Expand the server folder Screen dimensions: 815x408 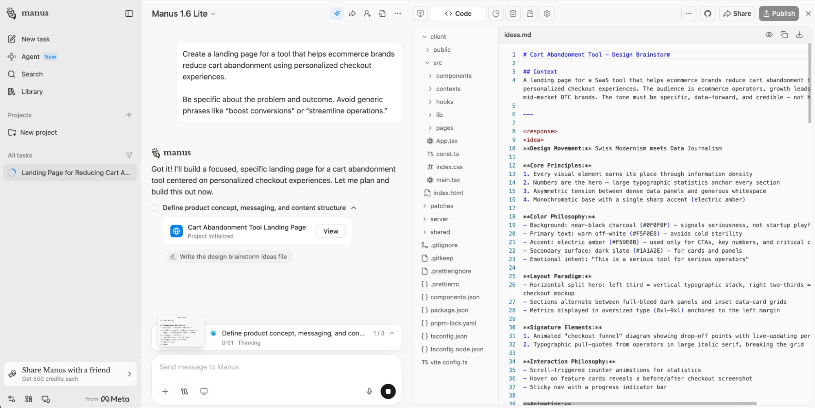pyautogui.click(x=424, y=219)
